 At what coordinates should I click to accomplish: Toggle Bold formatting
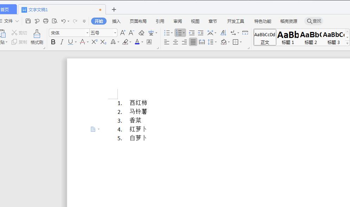[53, 42]
